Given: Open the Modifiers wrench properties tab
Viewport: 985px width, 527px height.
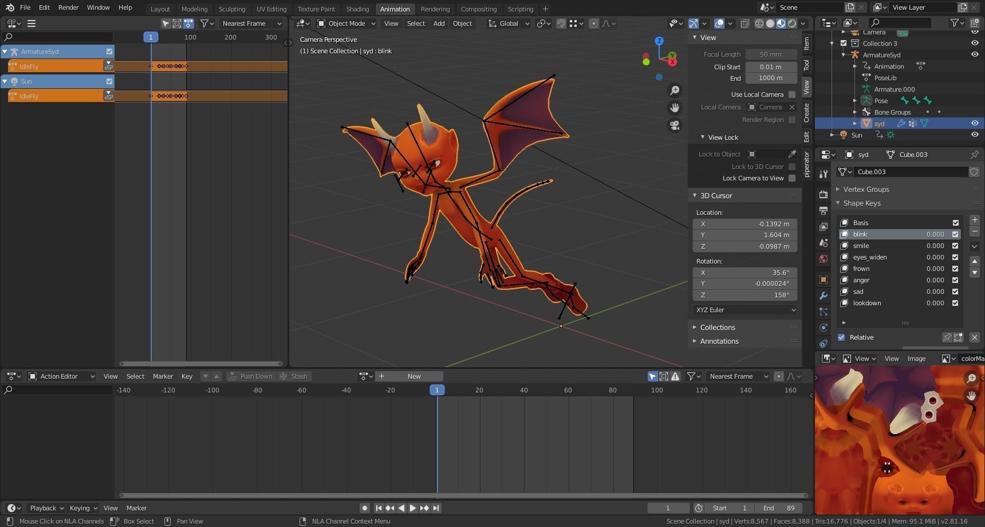Looking at the screenshot, I should pos(824,296).
